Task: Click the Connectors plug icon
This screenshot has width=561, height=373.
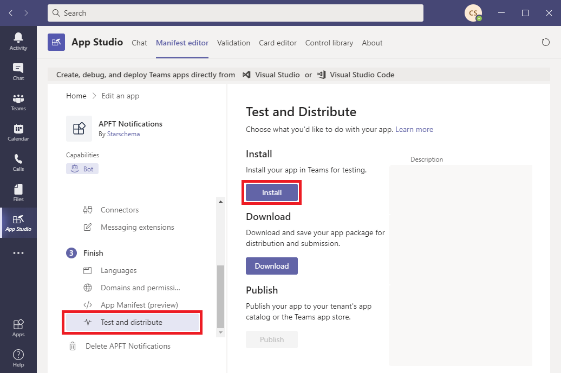Action: (88, 210)
